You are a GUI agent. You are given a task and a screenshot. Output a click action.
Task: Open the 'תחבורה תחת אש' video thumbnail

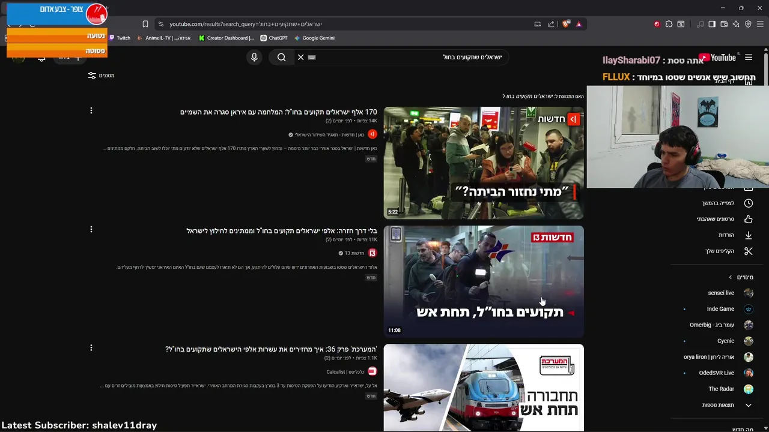click(484, 388)
